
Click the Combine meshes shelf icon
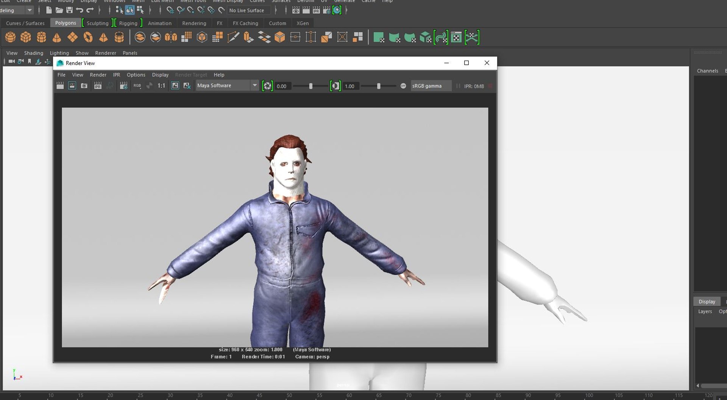[140, 37]
